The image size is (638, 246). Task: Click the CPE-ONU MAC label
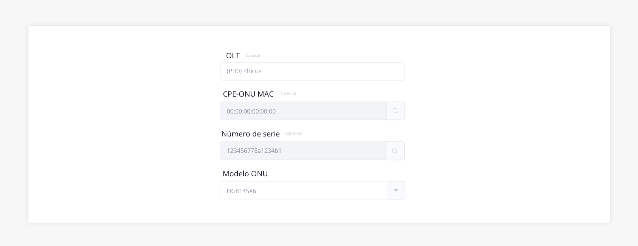point(248,94)
